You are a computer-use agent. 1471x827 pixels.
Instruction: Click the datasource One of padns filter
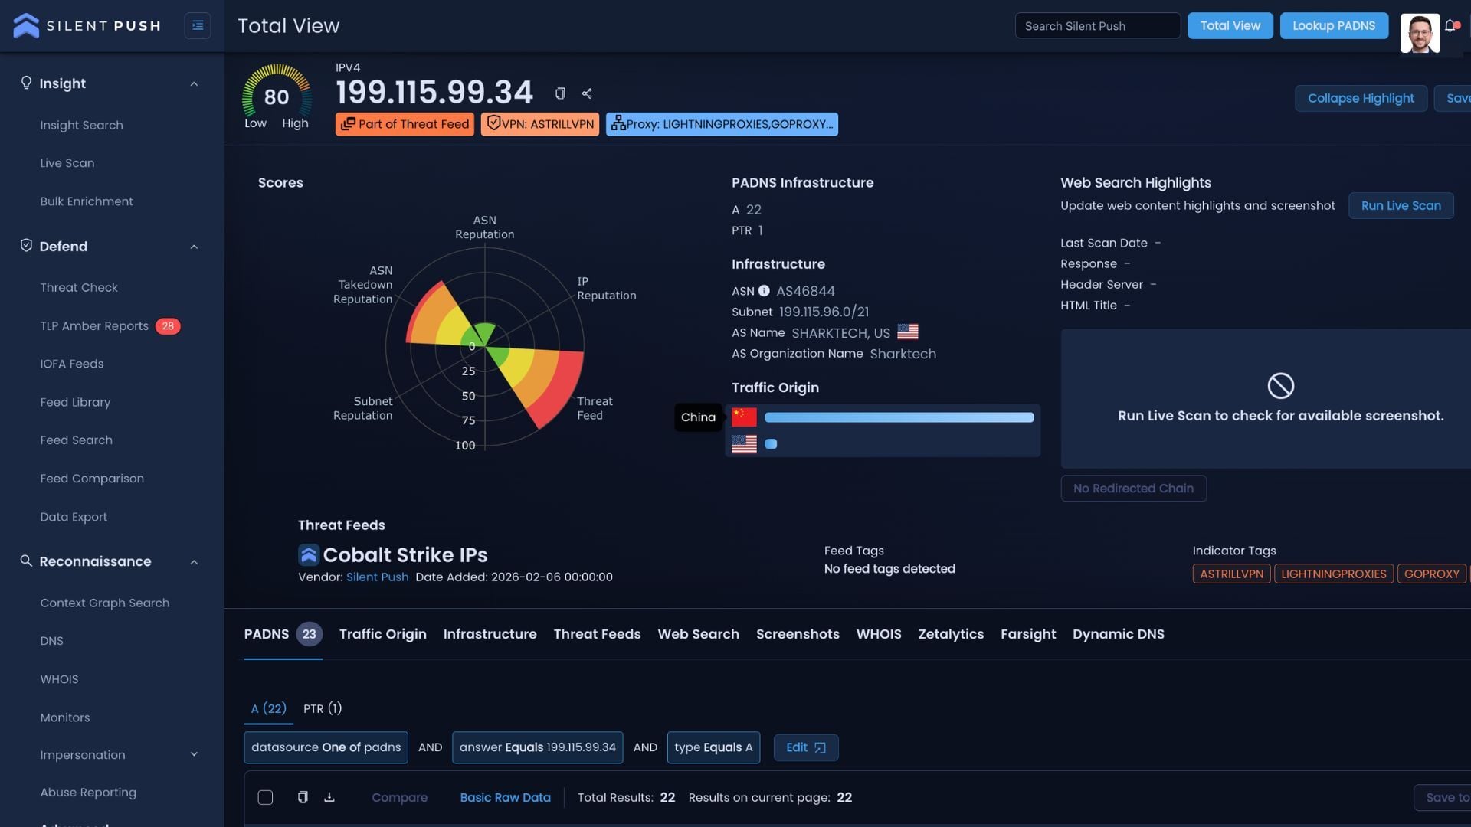pyautogui.click(x=326, y=747)
